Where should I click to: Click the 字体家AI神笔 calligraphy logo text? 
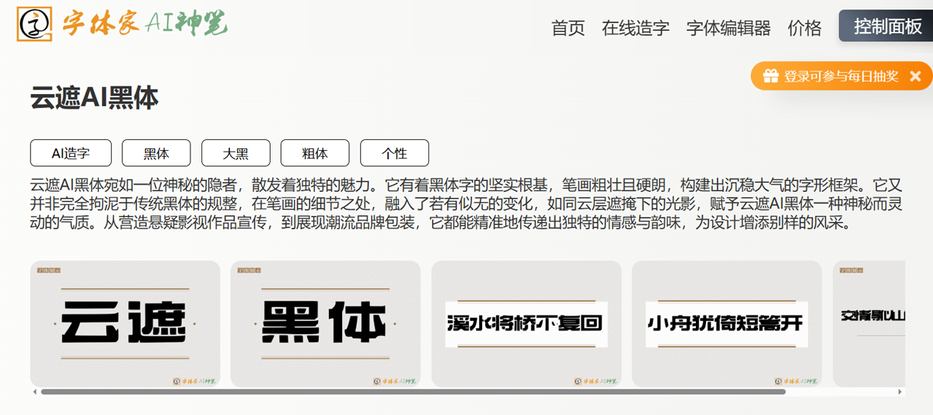145,25
